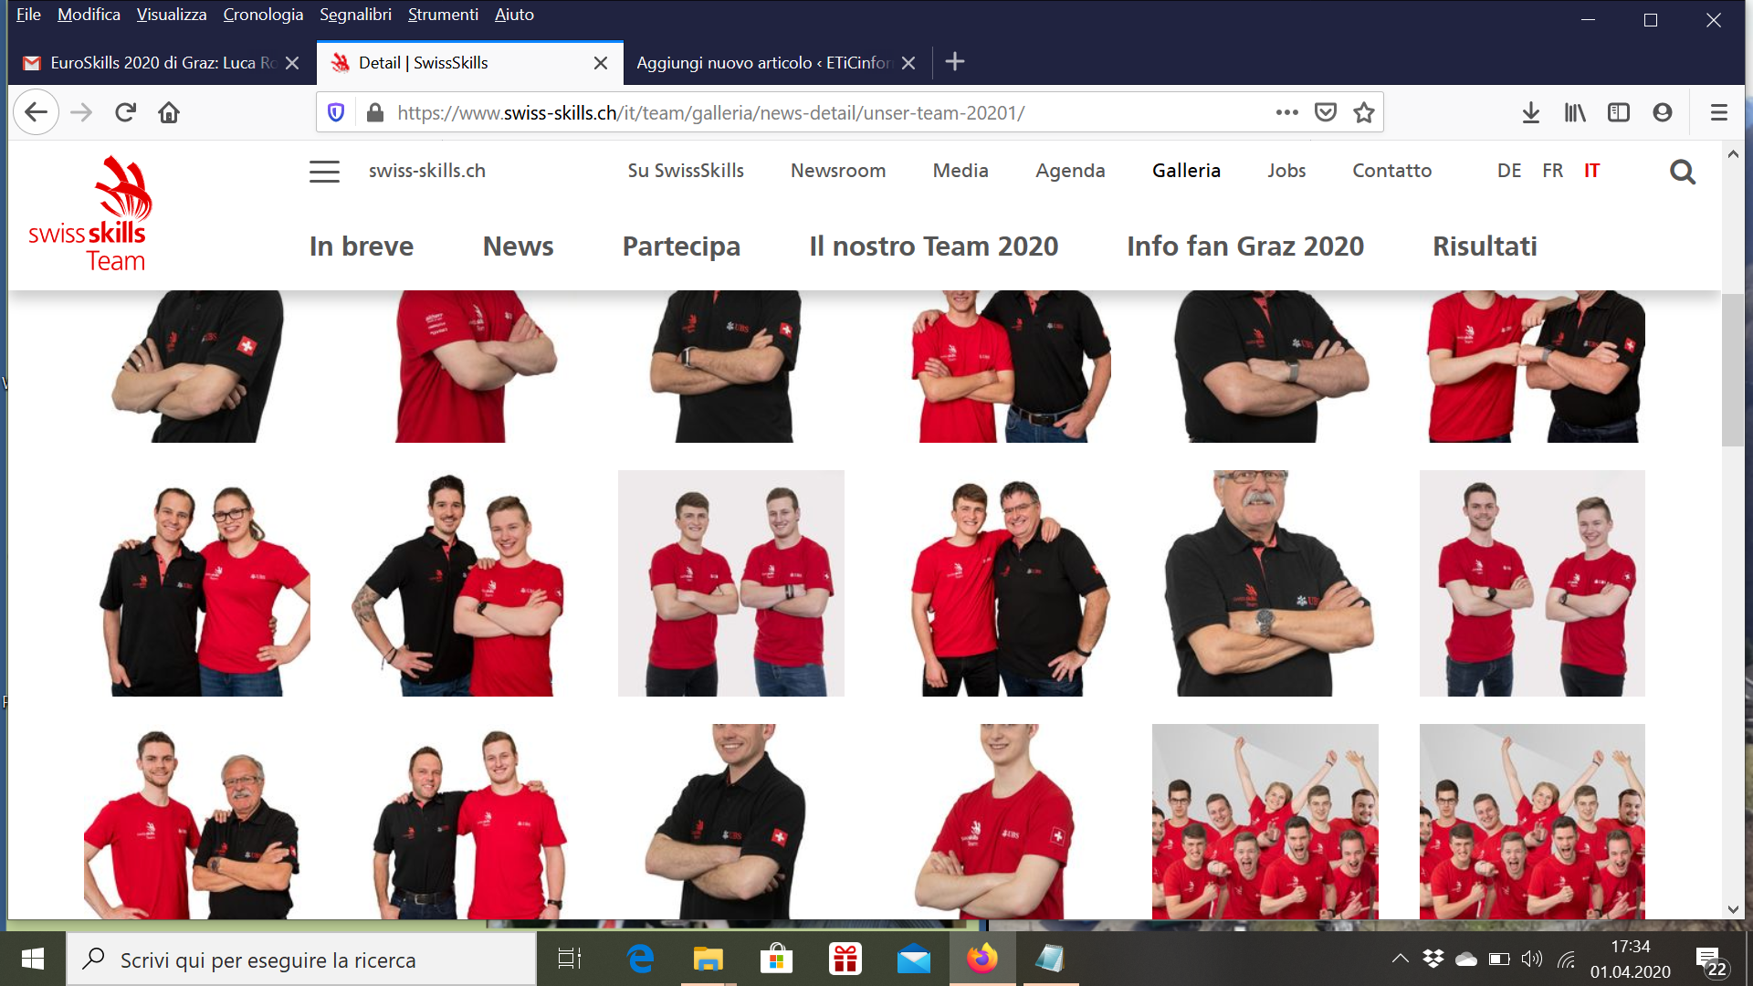
Task: Go to the browser Home page
Action: (169, 112)
